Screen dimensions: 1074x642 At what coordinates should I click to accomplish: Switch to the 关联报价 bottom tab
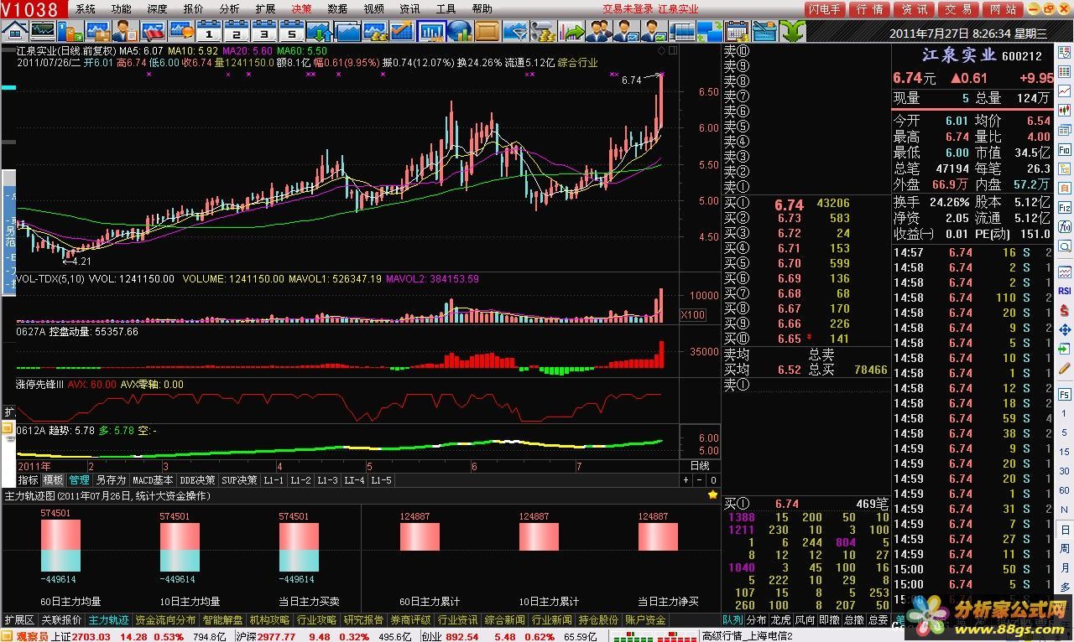(x=61, y=620)
